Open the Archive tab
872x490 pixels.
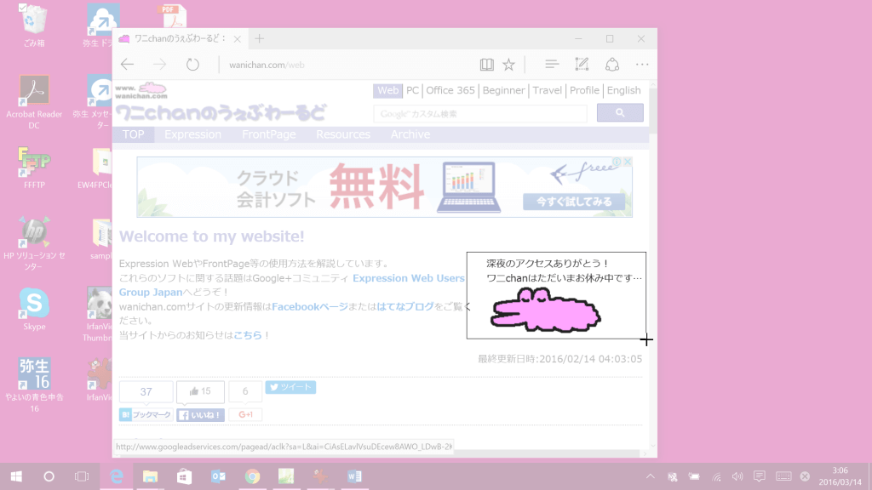410,134
